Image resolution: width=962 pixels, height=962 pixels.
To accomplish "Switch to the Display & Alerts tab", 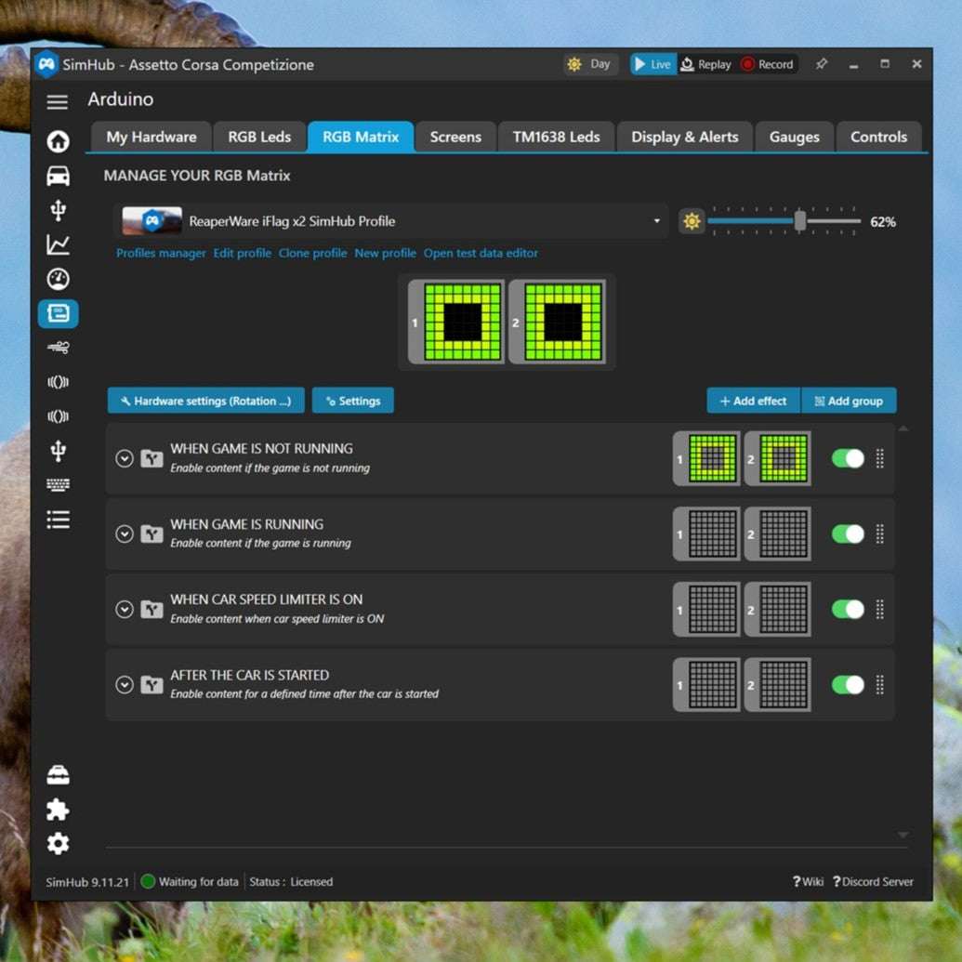I will 685,137.
